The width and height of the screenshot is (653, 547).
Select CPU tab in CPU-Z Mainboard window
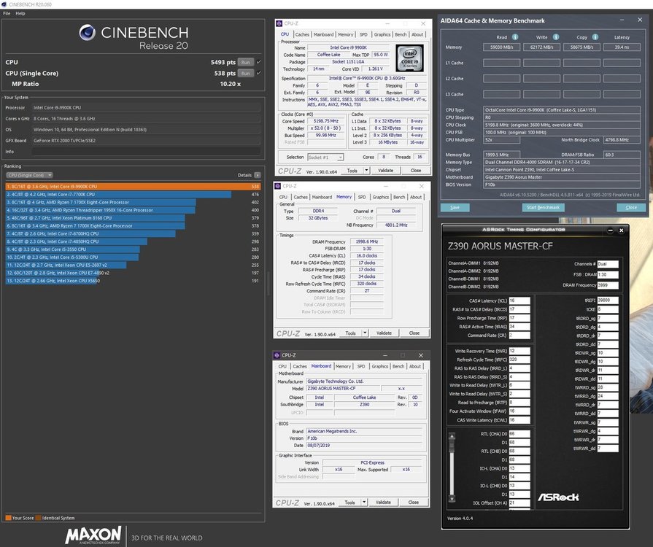(282, 366)
